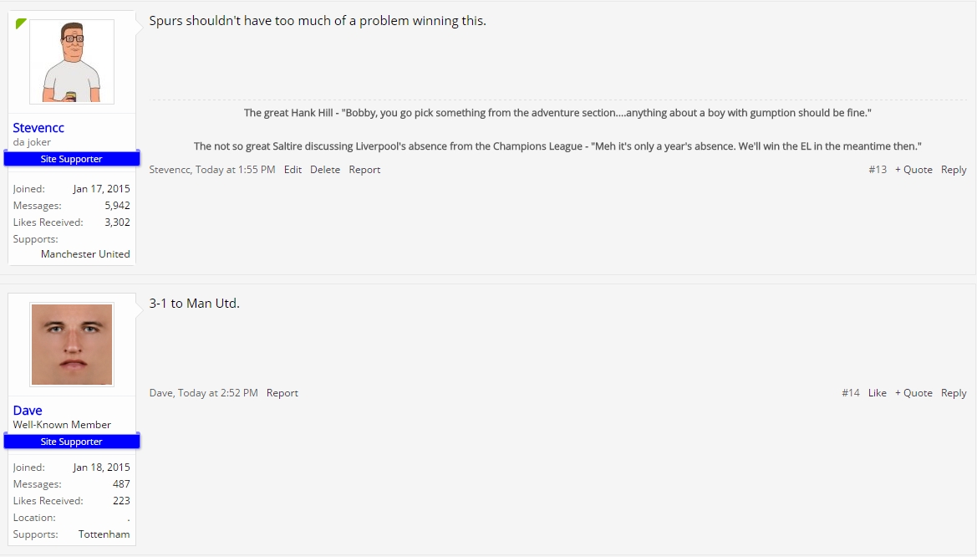Screen dimensions: 977x557
Task: Open timestamp Today at 1:55 PM
Action: [x=236, y=170]
